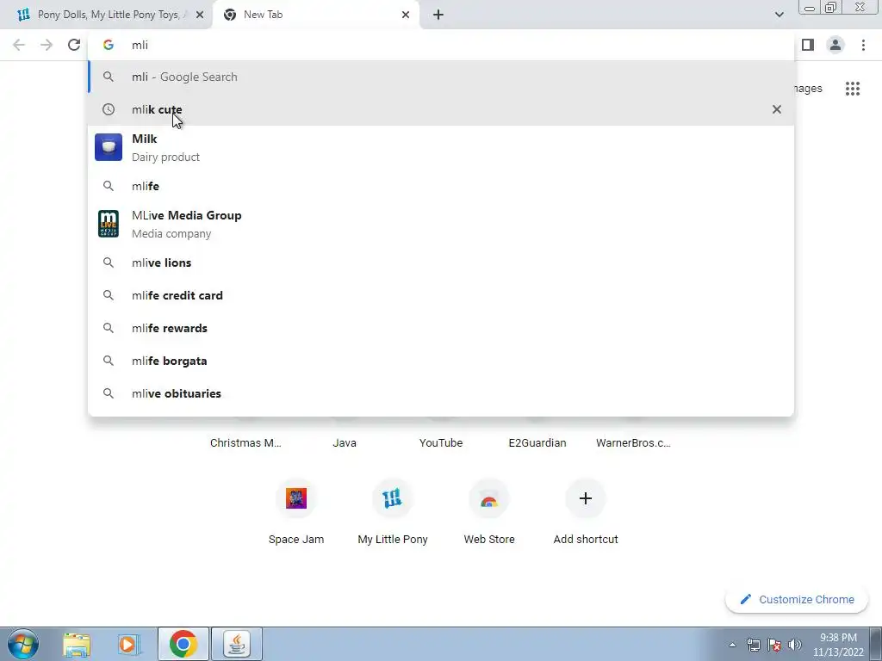Remove 'mlik cute' suggestion with the X

[x=777, y=109]
